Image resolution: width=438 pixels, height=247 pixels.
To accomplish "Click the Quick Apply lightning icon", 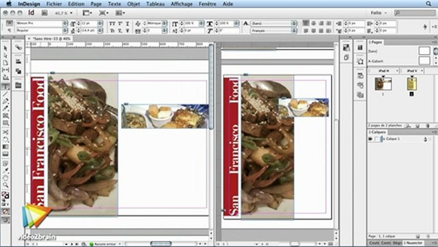I will (x=425, y=27).
